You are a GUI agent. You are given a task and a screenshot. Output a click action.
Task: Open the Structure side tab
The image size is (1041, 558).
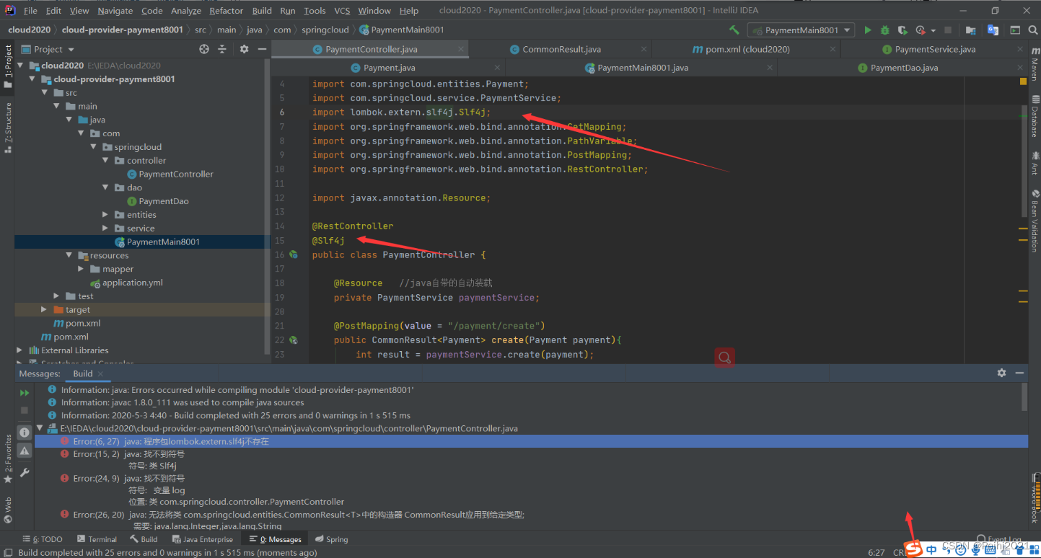[8, 128]
